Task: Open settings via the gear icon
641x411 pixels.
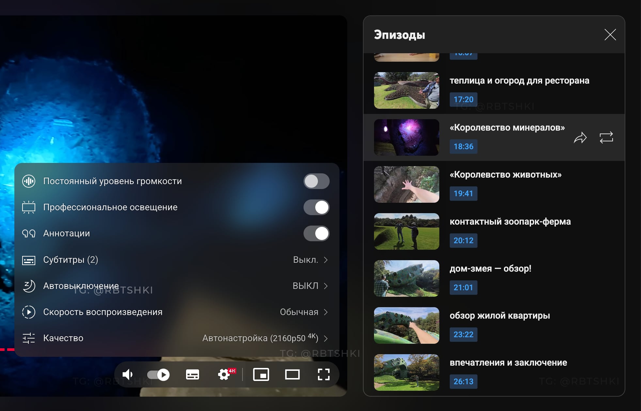Action: [x=224, y=374]
